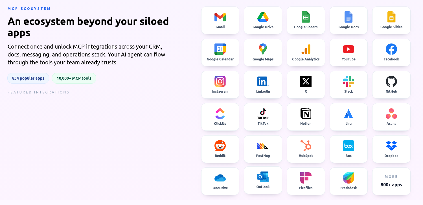The height and width of the screenshot is (205, 423).
Task: Click the Outlook icon
Action: tap(263, 177)
